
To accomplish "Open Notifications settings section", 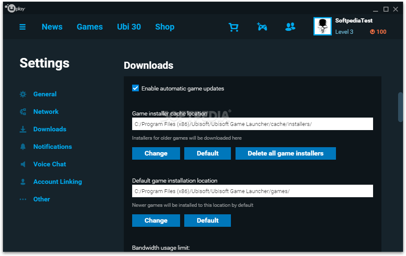I will click(53, 147).
